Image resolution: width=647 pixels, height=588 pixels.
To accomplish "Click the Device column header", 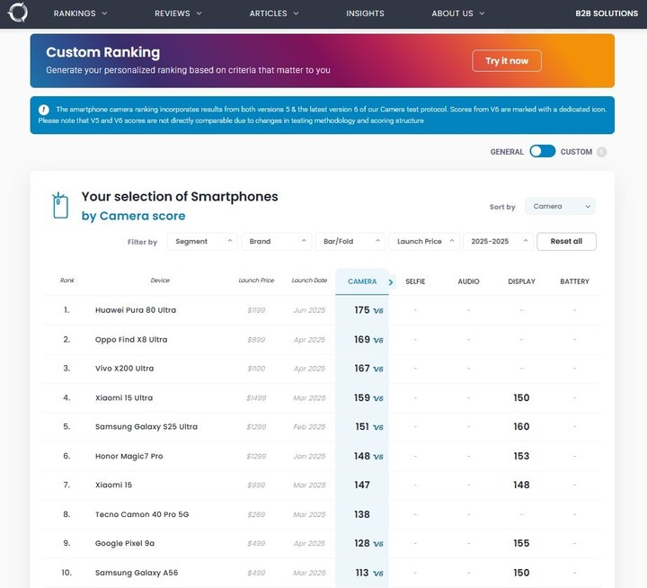I will [160, 281].
